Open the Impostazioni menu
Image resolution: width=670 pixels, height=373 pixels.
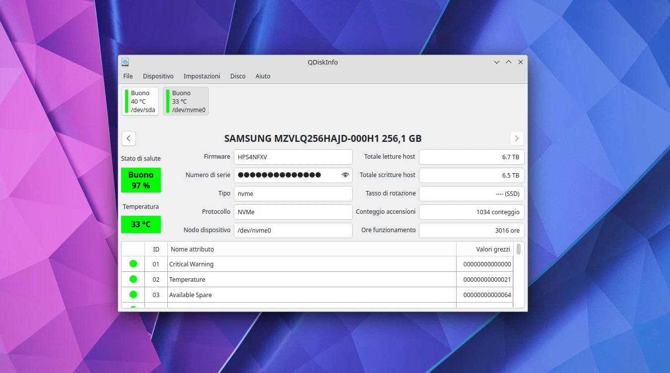click(201, 76)
